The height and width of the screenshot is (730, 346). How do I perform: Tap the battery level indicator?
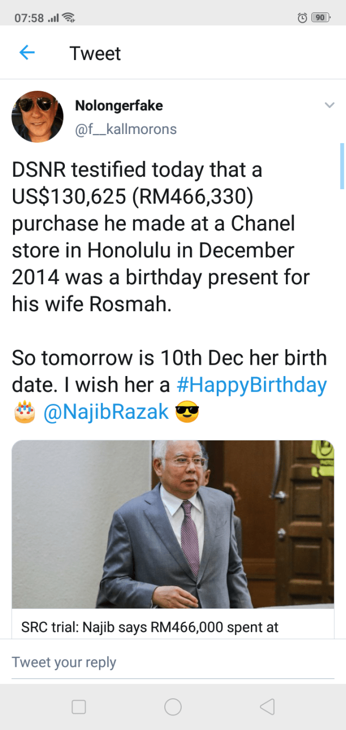coord(321,18)
